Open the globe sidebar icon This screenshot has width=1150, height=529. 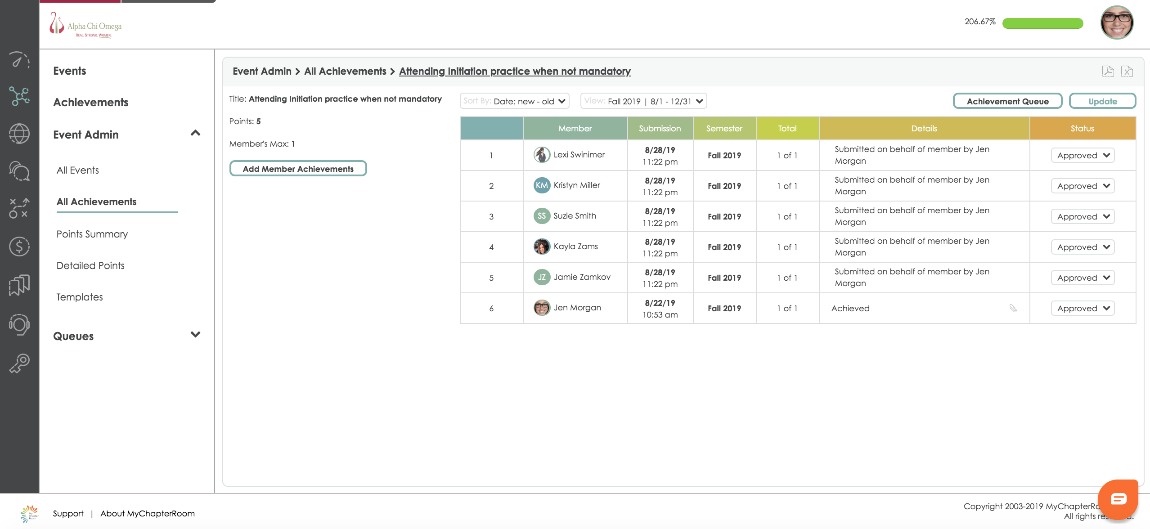[x=19, y=134]
